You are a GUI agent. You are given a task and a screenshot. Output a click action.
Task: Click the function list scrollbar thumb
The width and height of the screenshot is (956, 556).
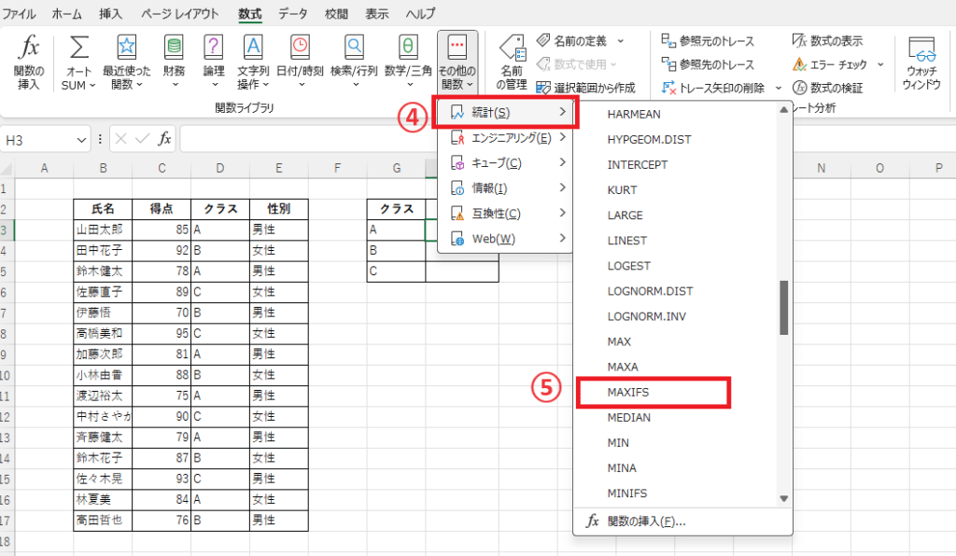point(783,308)
